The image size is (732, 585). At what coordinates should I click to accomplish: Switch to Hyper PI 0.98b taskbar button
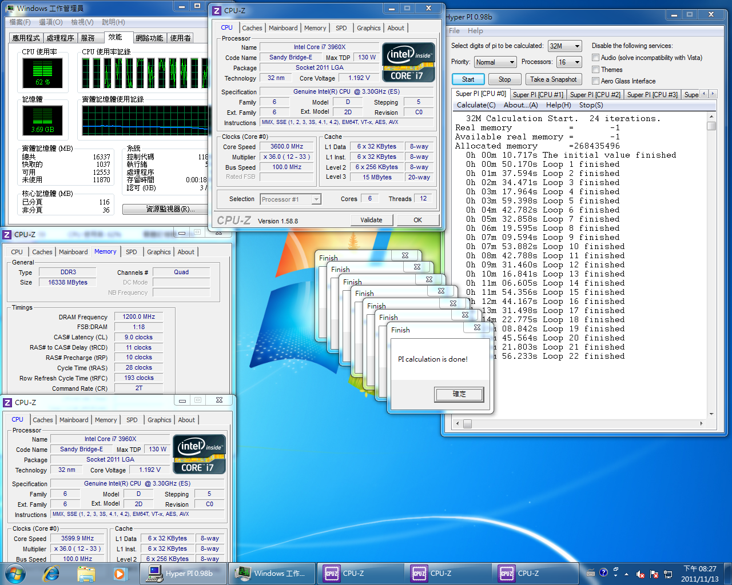184,573
